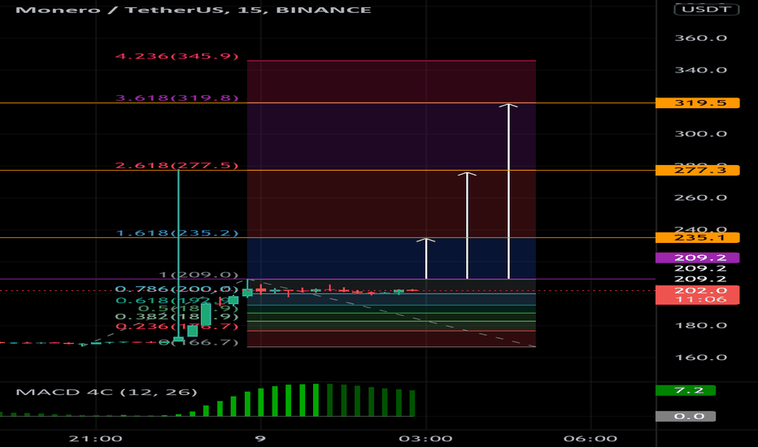Click the tallest bright green MACD histogram bar
Screen dimensions: 758x447
pyautogui.click(x=316, y=400)
